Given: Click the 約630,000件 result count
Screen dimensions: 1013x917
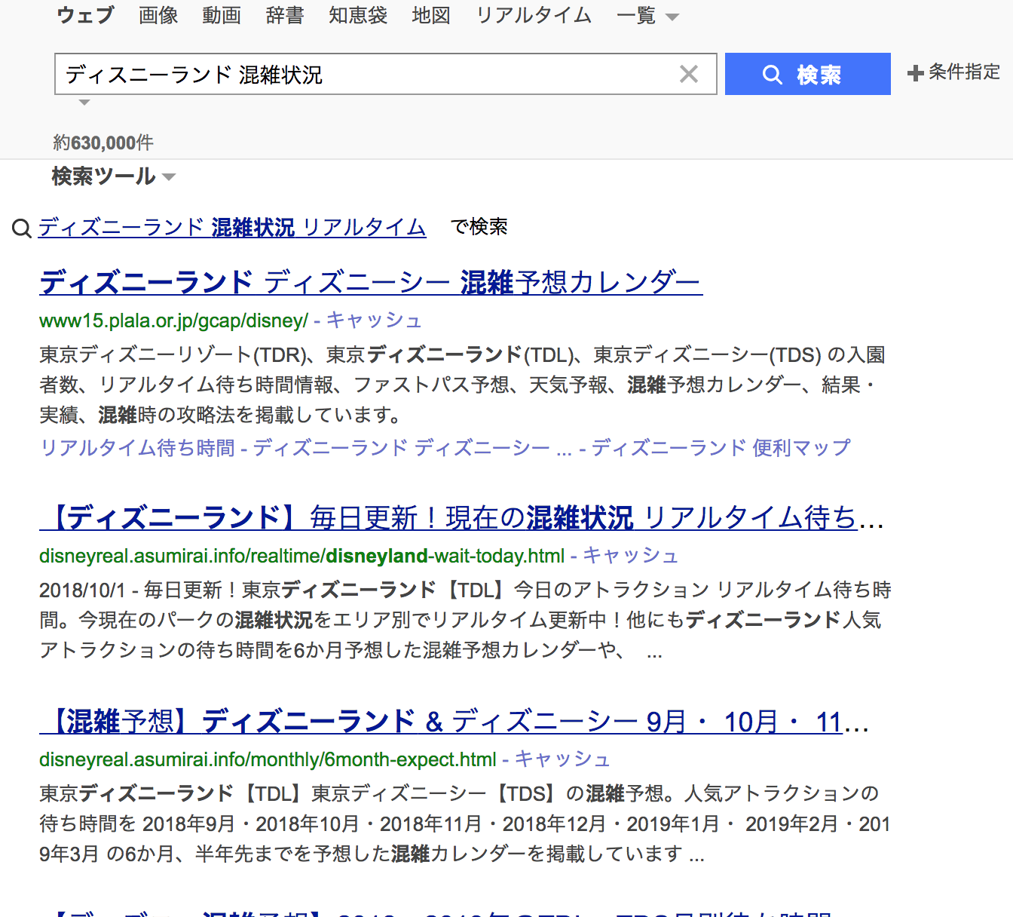Looking at the screenshot, I should 103,143.
